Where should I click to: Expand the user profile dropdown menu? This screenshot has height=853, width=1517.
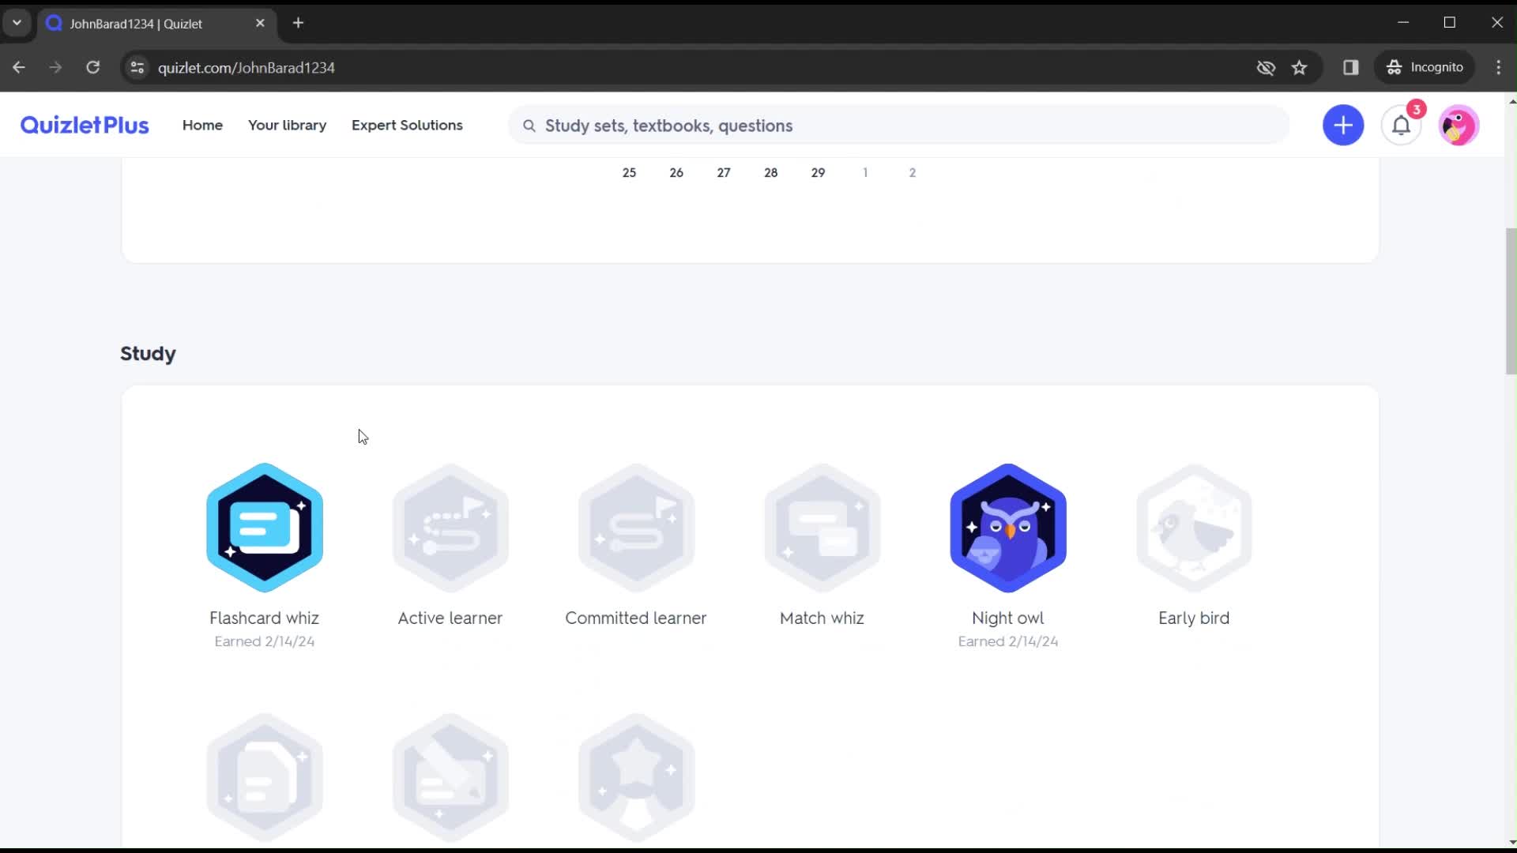(1459, 125)
